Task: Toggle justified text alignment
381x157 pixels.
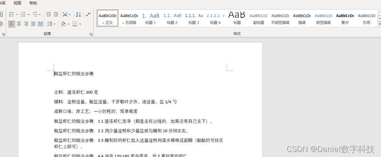Action: tap(33, 24)
